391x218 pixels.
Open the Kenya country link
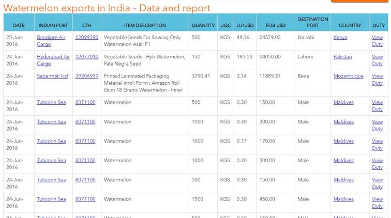pos(340,37)
